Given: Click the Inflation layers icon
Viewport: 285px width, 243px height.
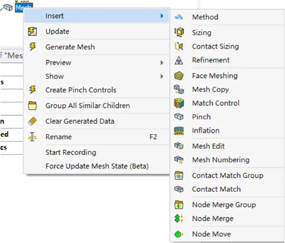Looking at the screenshot, I should [x=179, y=131].
